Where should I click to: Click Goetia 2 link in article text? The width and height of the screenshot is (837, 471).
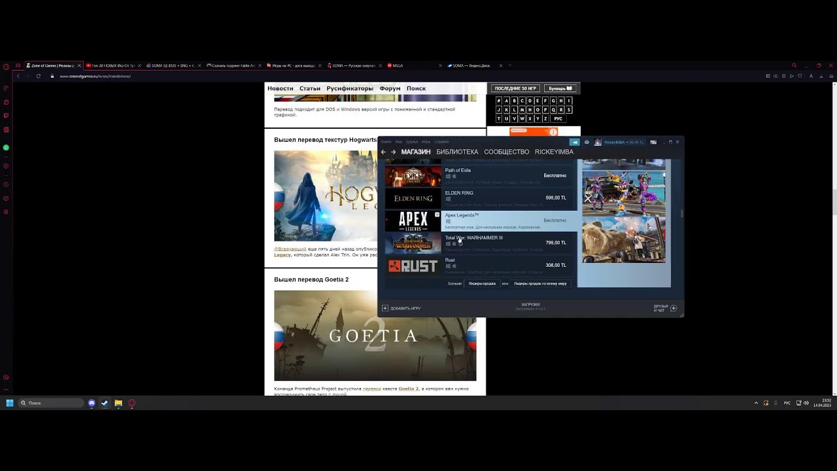coord(408,389)
